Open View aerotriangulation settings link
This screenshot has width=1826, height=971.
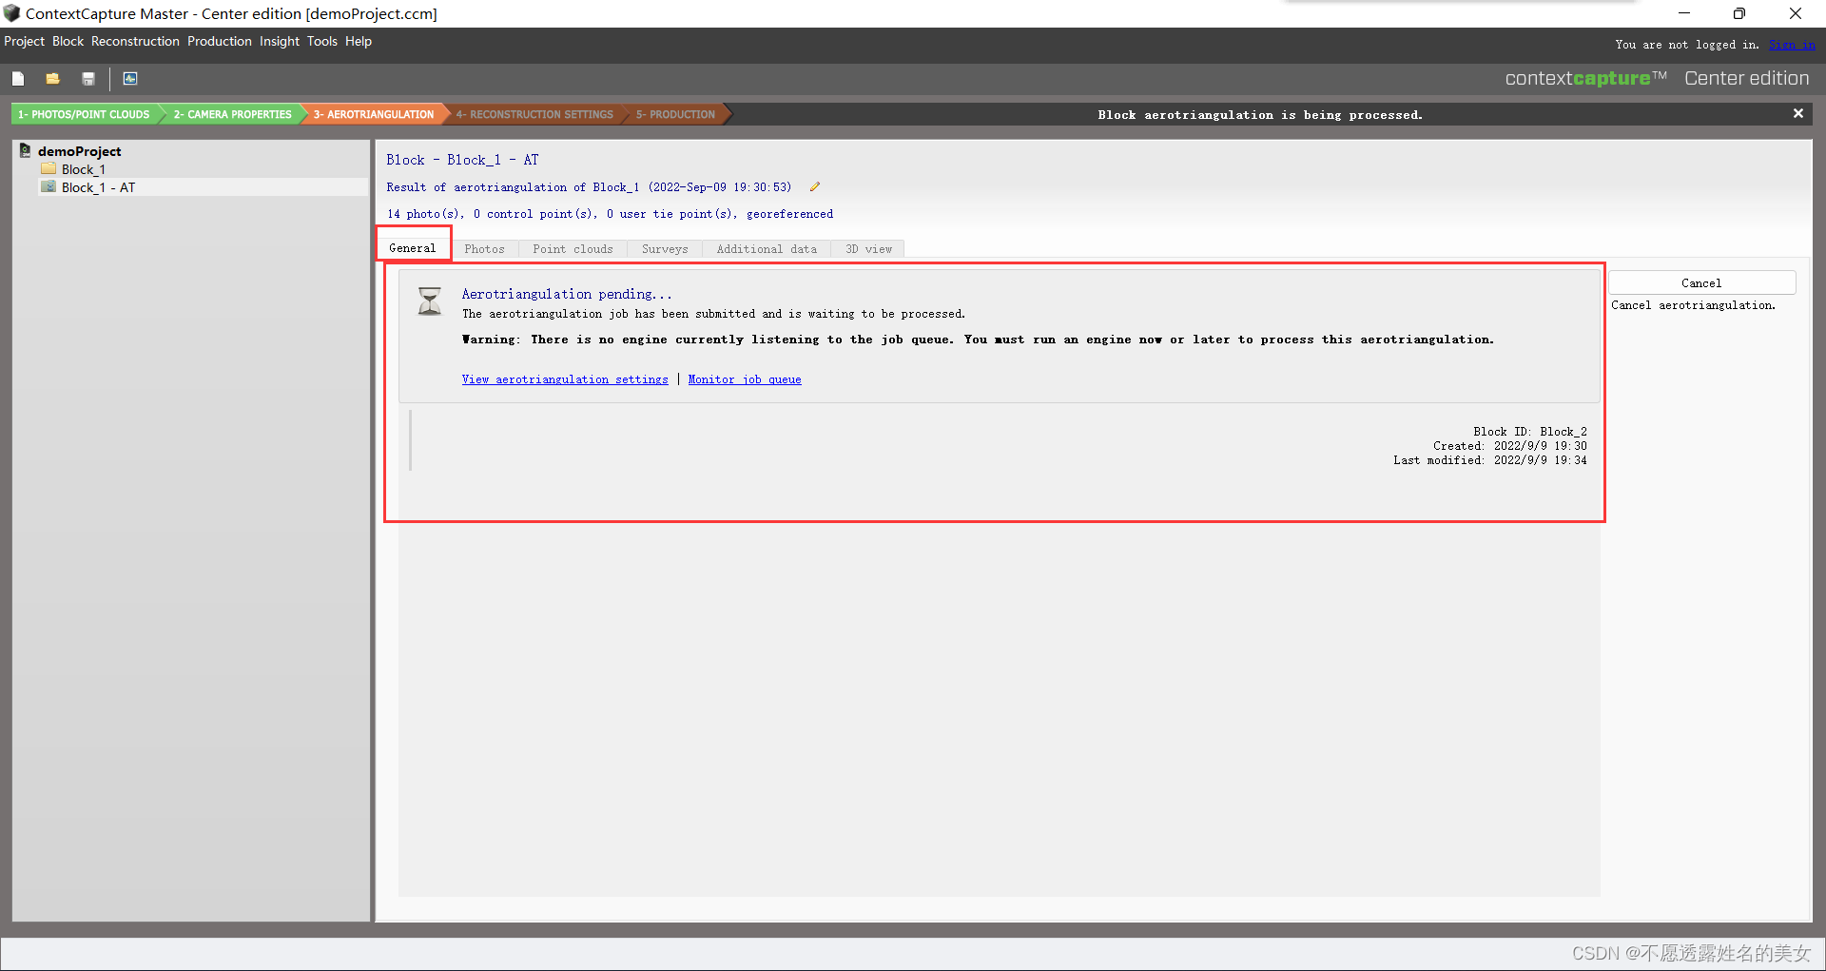pos(565,379)
